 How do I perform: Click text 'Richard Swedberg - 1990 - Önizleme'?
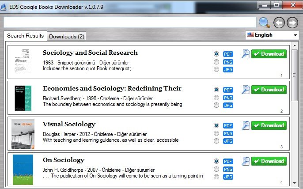coord(81,98)
